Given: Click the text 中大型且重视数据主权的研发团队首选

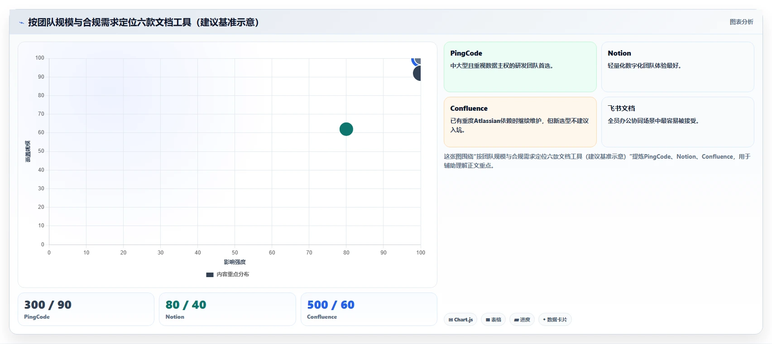Looking at the screenshot, I should pyautogui.click(x=502, y=66).
